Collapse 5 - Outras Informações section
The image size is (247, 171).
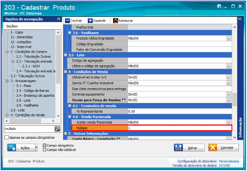click(66, 133)
